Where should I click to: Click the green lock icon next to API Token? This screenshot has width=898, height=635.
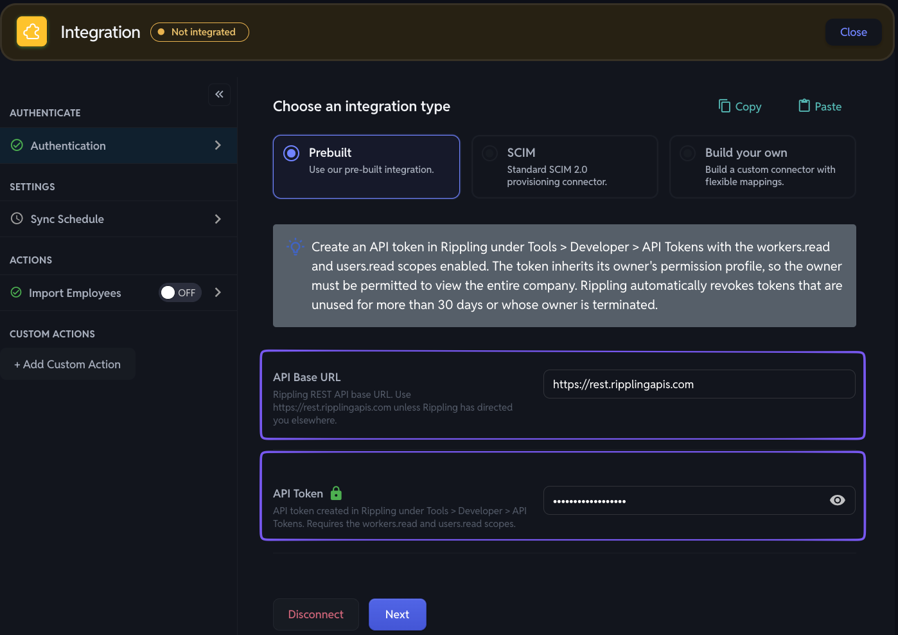(336, 493)
